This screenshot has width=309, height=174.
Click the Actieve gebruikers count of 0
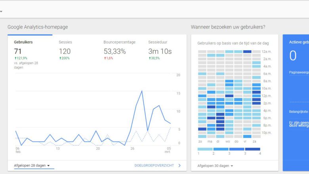pos(293,56)
